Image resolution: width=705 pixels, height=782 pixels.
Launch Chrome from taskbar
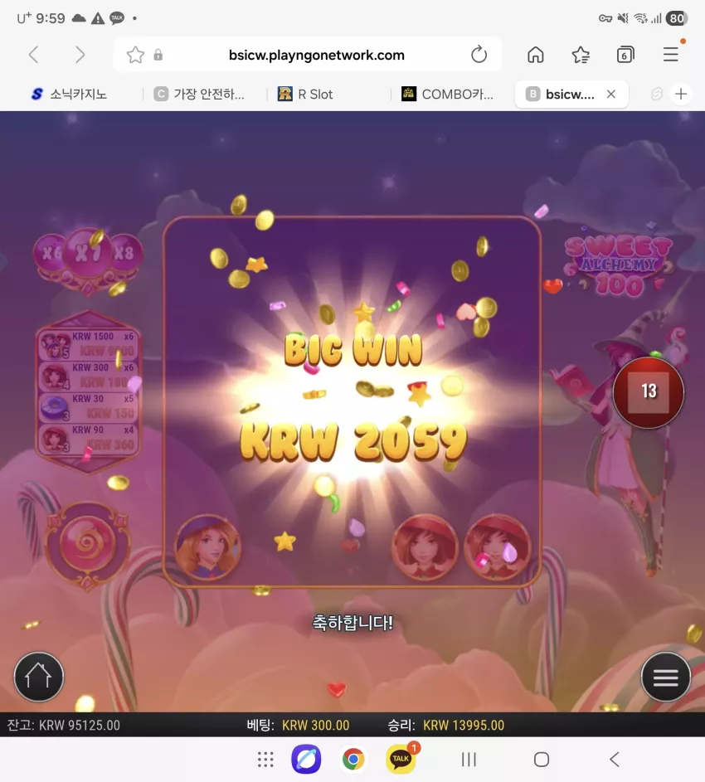tap(353, 759)
